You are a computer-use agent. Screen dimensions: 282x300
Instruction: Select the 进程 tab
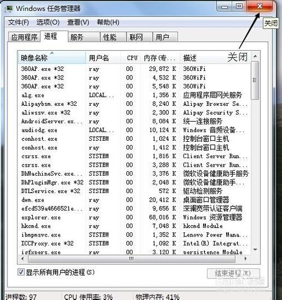[x=54, y=36]
